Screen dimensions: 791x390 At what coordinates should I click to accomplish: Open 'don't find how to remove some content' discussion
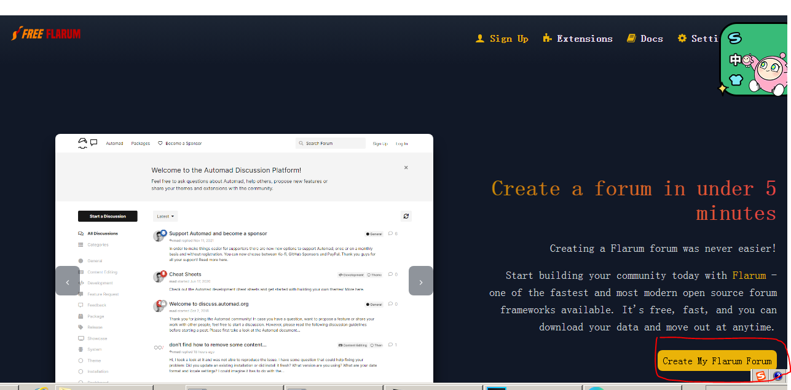tap(218, 345)
